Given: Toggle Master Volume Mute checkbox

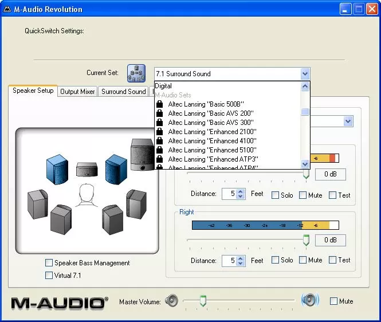Looking at the screenshot, I should pos(333,301).
